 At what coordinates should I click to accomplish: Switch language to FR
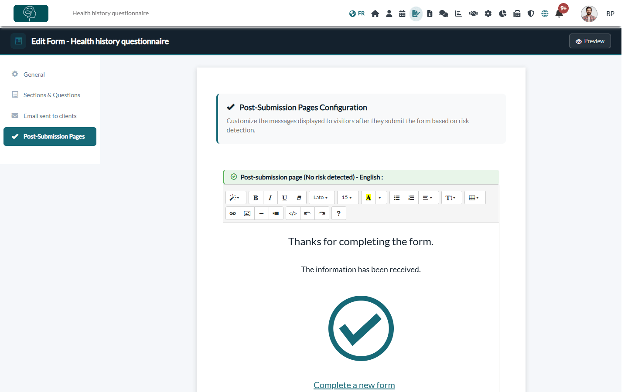pyautogui.click(x=357, y=14)
